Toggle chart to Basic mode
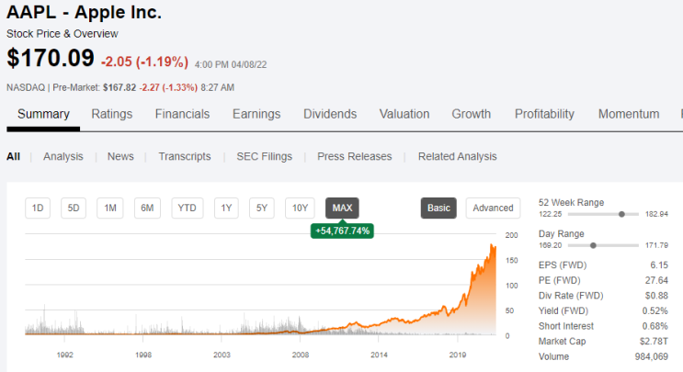 (x=438, y=208)
